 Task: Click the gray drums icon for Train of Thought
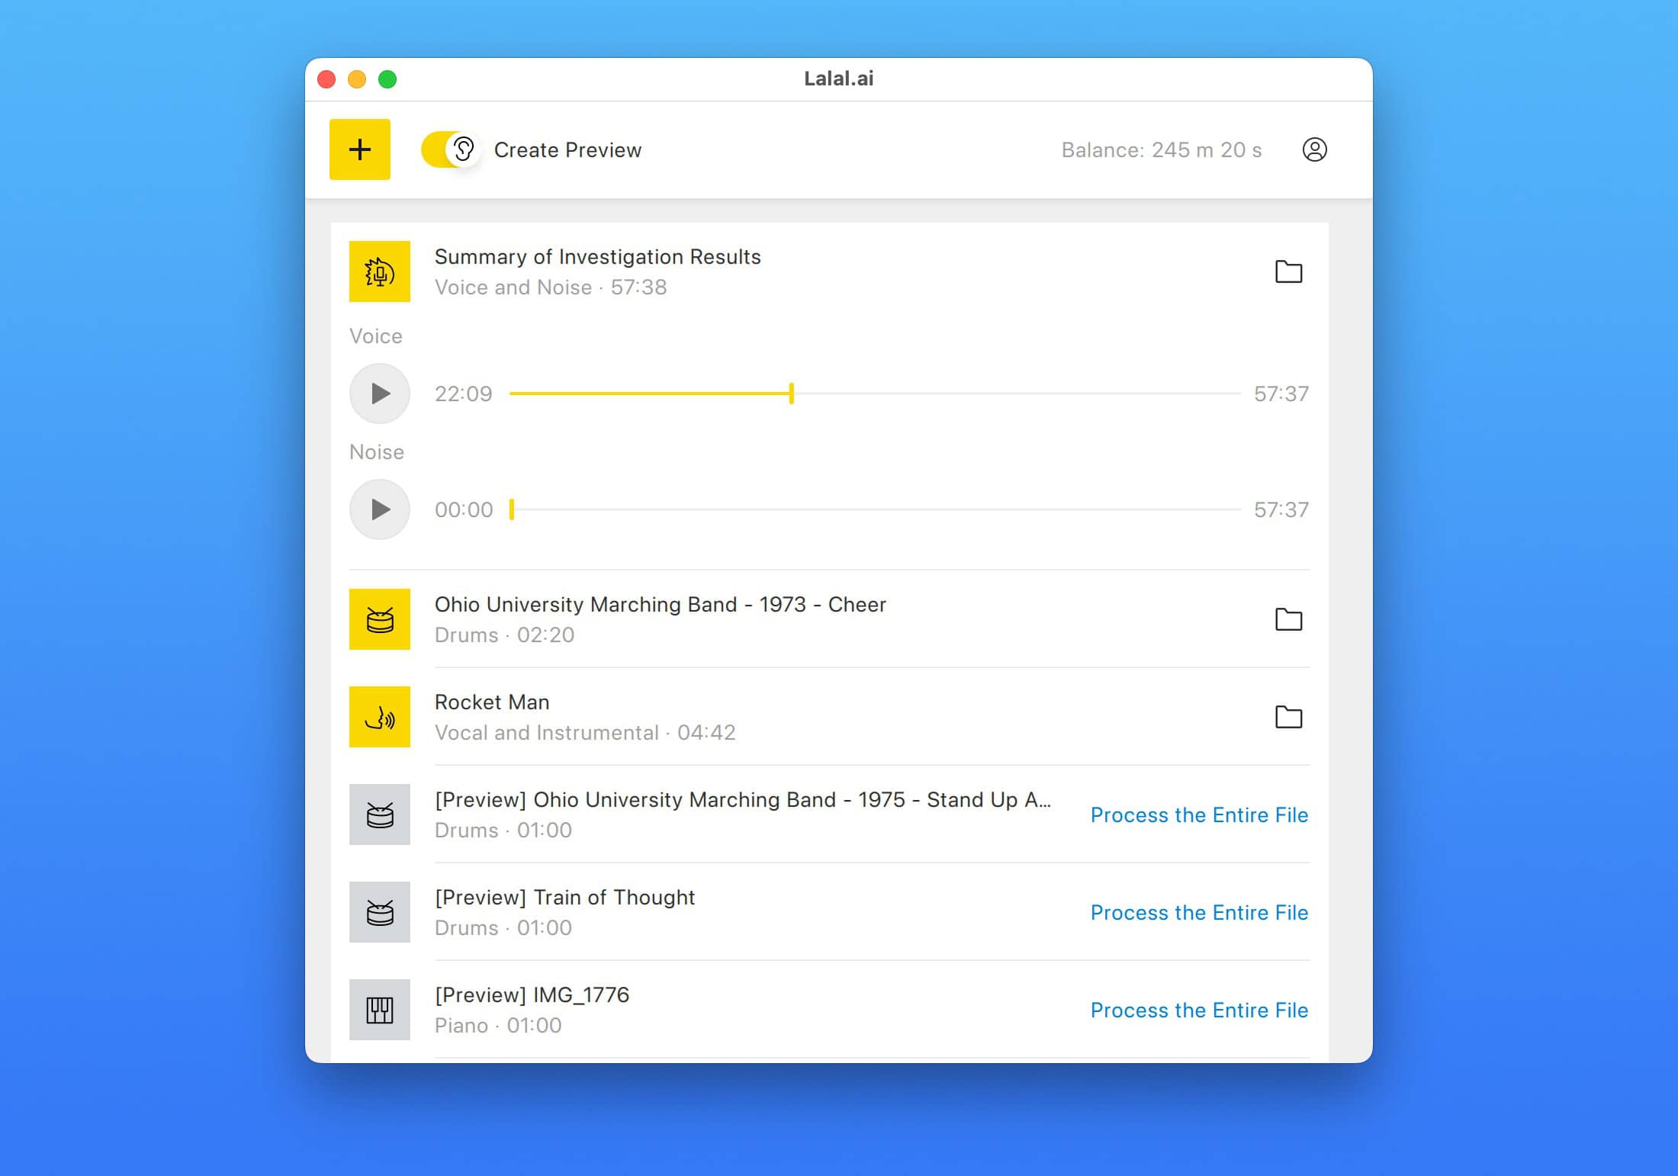pos(379,912)
